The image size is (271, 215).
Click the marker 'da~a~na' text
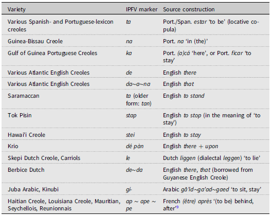click(138, 84)
